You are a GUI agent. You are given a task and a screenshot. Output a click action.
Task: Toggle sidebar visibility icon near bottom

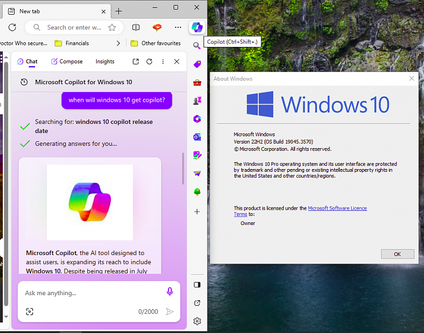click(197, 284)
